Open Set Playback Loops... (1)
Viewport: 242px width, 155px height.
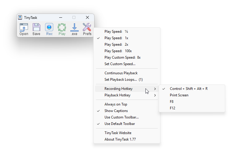pos(127,80)
